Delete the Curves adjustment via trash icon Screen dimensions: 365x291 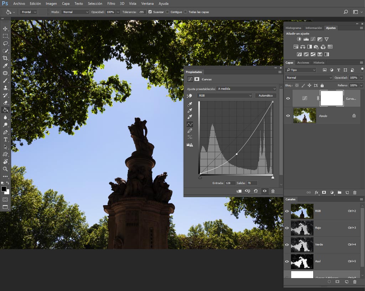(273, 191)
